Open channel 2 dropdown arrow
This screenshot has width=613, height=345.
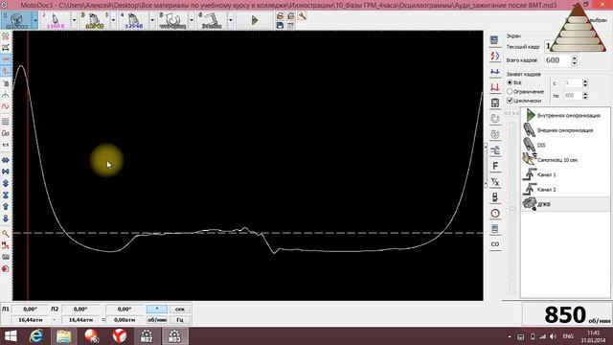coord(74,20)
